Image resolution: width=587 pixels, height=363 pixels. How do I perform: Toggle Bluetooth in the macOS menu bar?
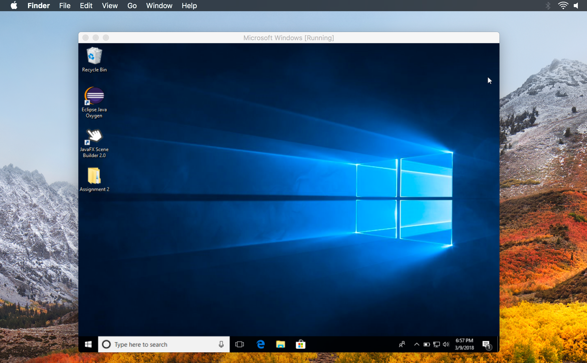pos(548,5)
